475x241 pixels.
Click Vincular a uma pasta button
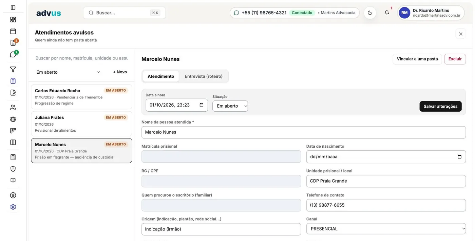pyautogui.click(x=417, y=59)
